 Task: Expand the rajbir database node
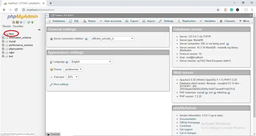point(3,53)
